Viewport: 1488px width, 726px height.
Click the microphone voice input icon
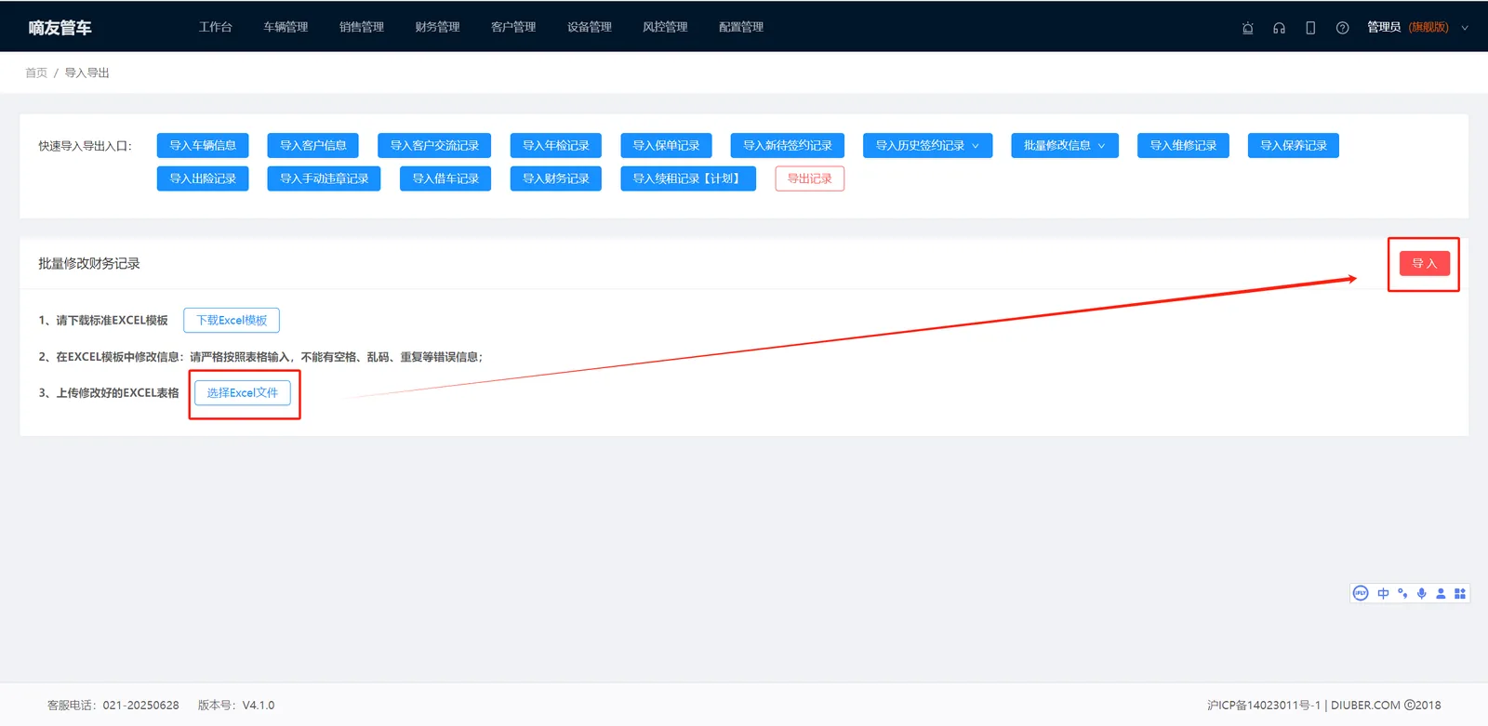click(1422, 593)
